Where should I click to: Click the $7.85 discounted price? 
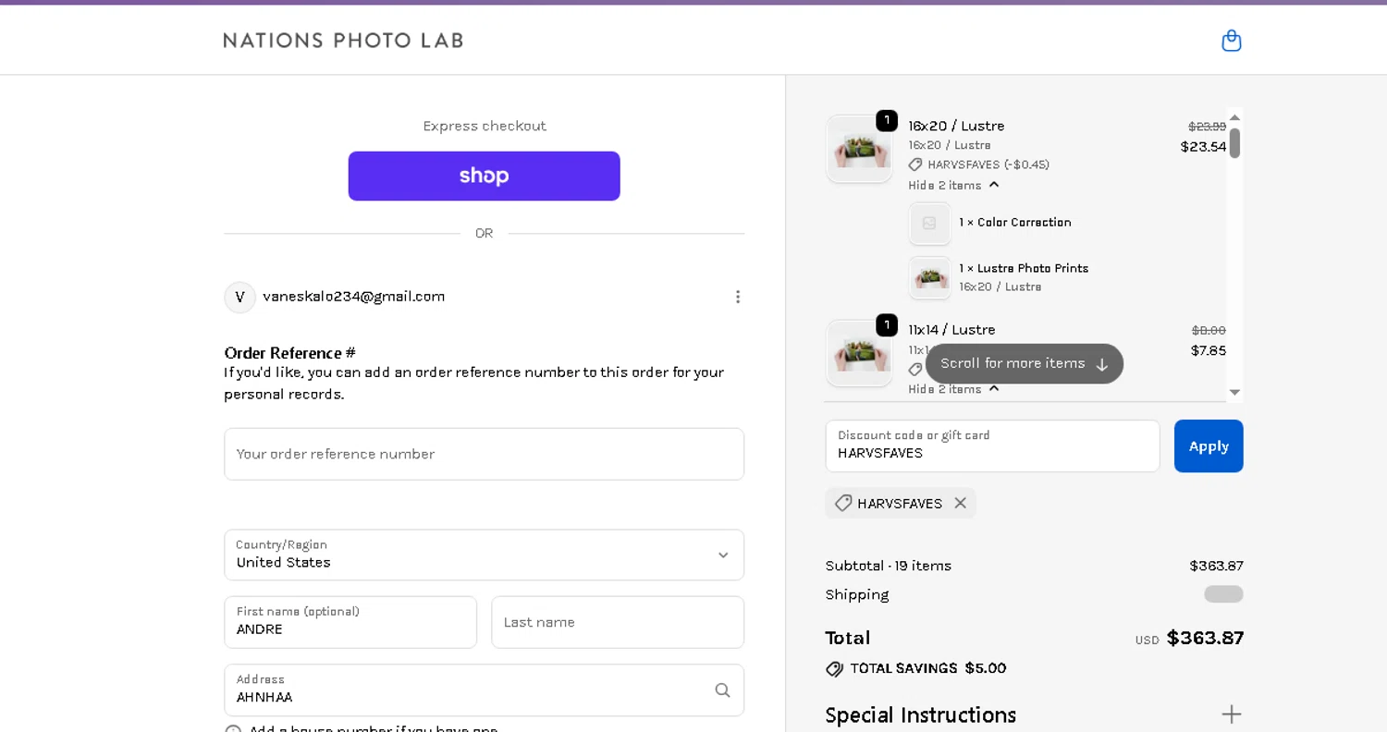click(x=1209, y=350)
